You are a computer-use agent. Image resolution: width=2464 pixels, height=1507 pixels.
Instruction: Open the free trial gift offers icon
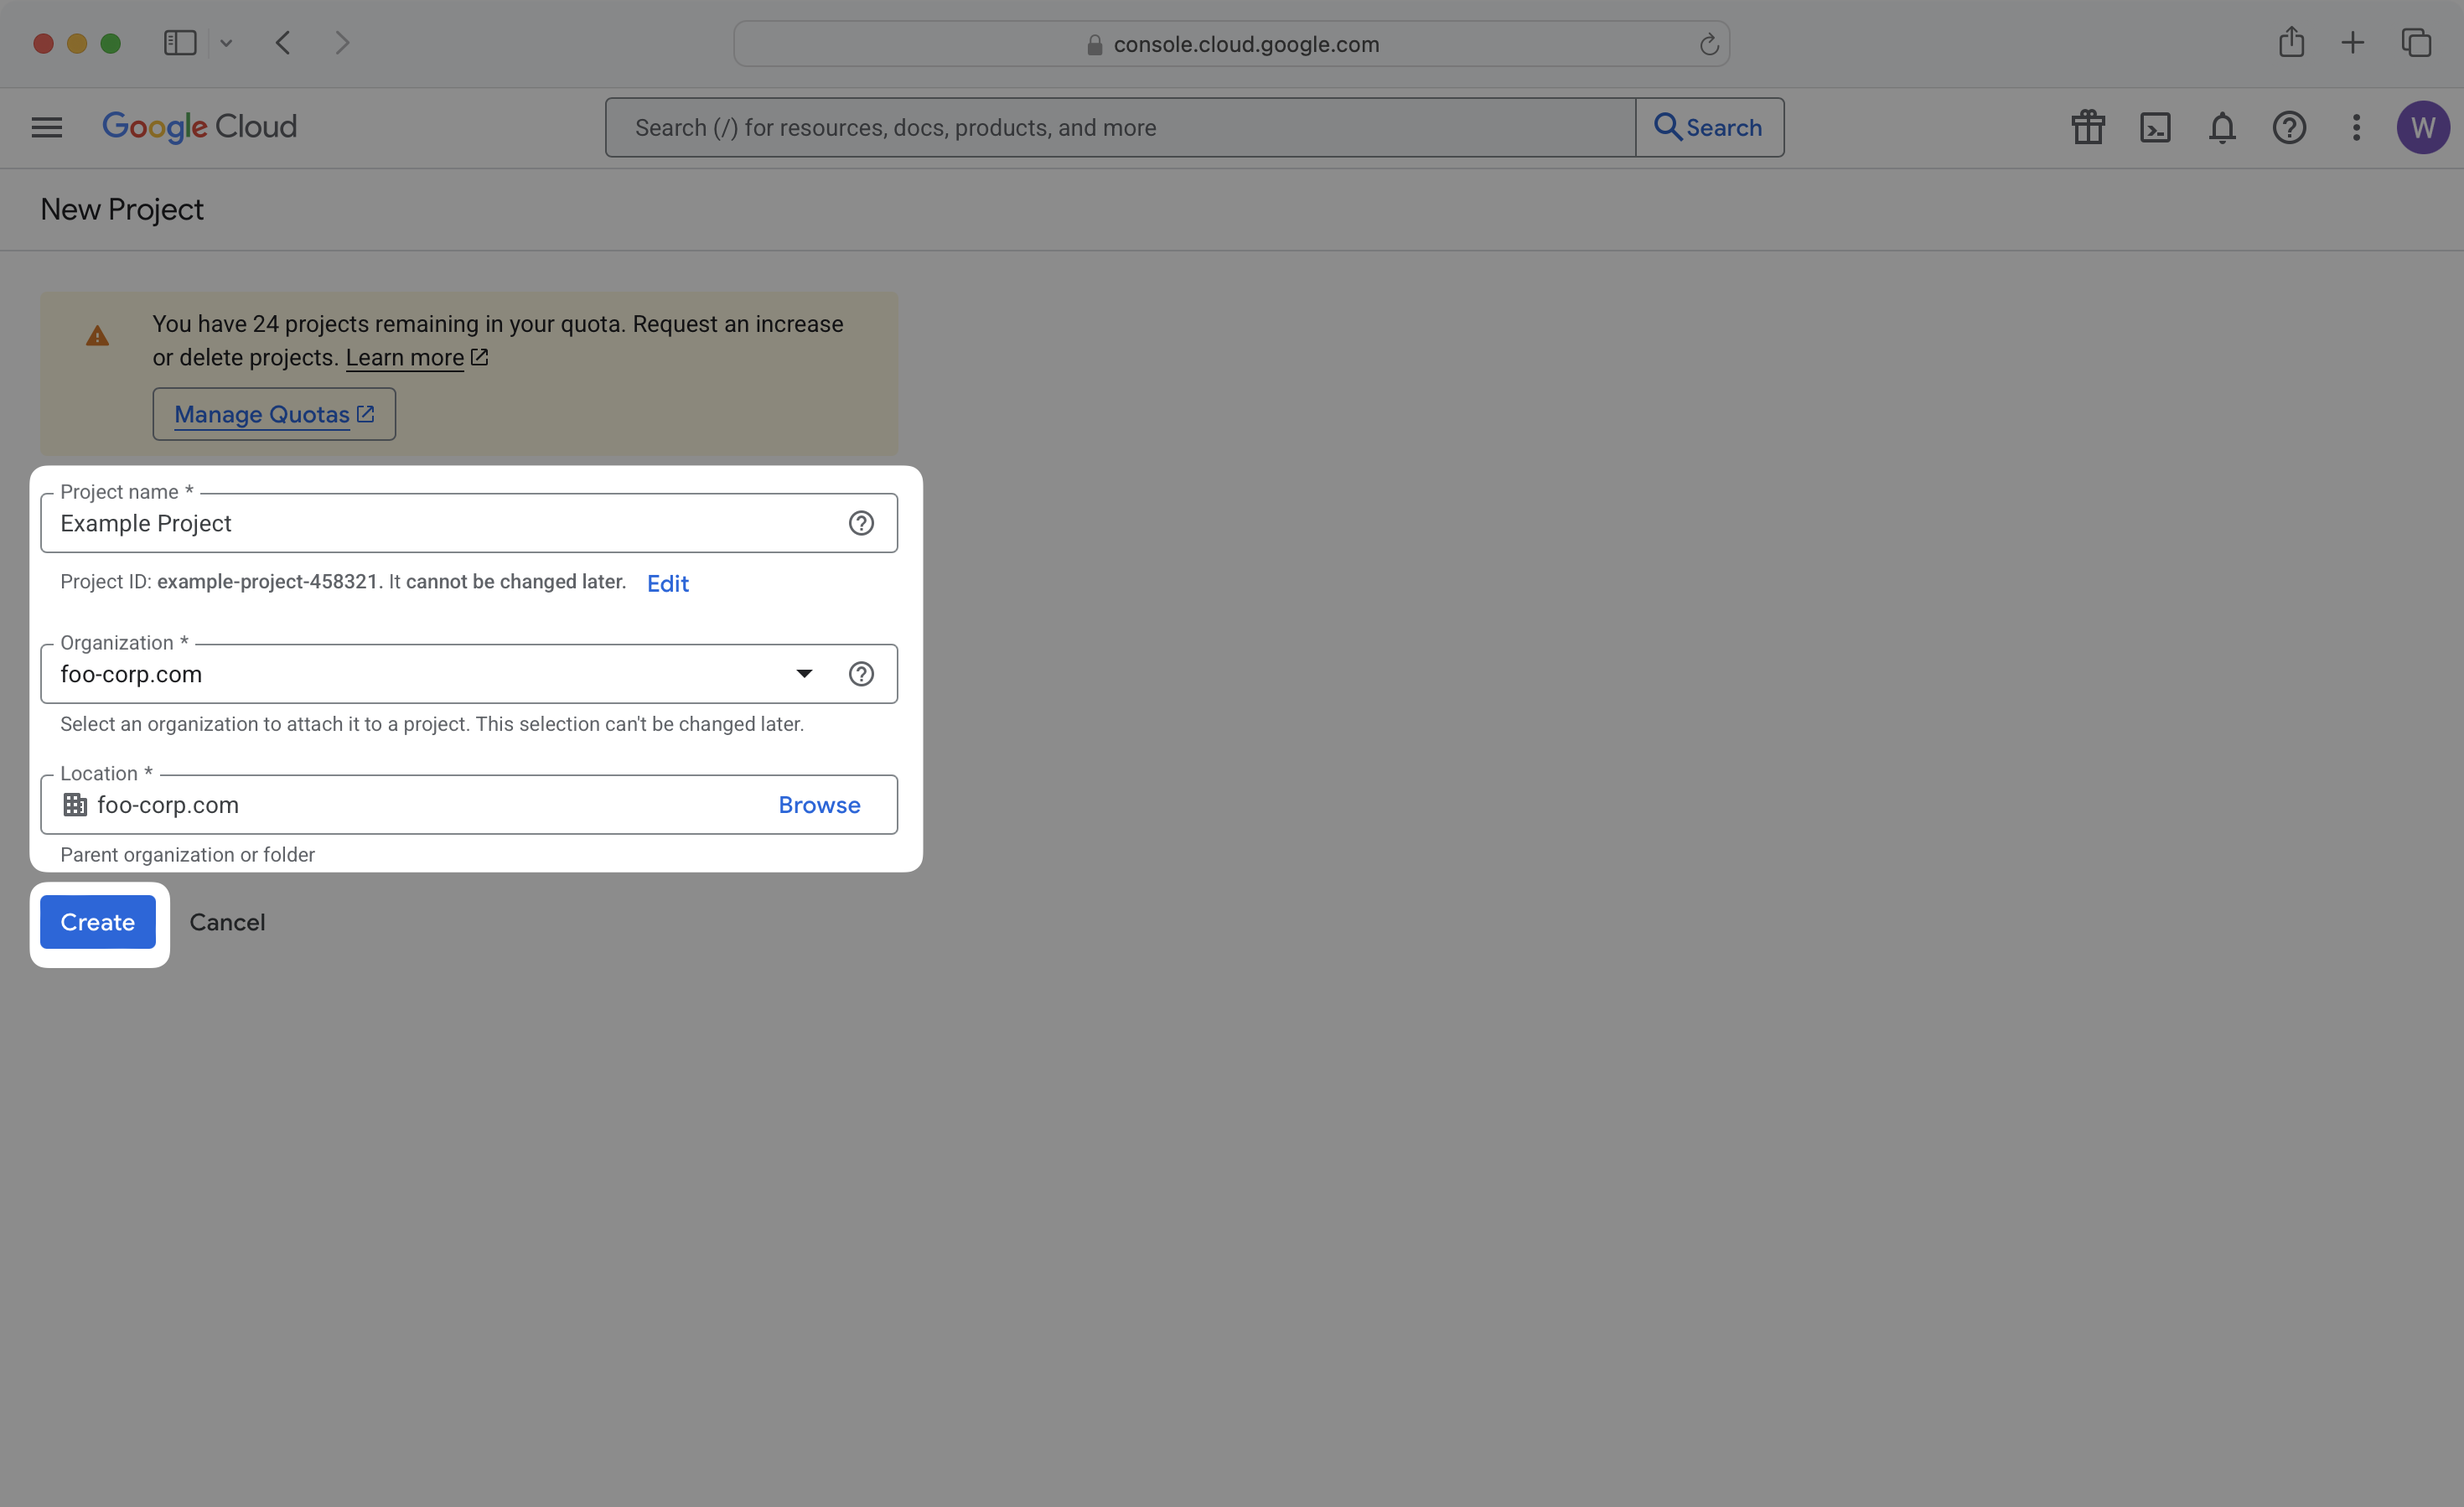click(2088, 127)
